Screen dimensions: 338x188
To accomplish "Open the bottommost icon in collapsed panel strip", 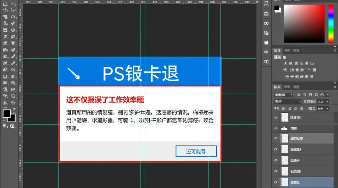I will 266,62.
